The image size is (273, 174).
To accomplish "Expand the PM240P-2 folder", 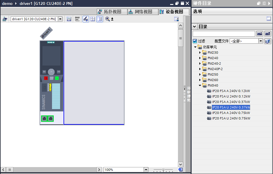I will 200,69.
